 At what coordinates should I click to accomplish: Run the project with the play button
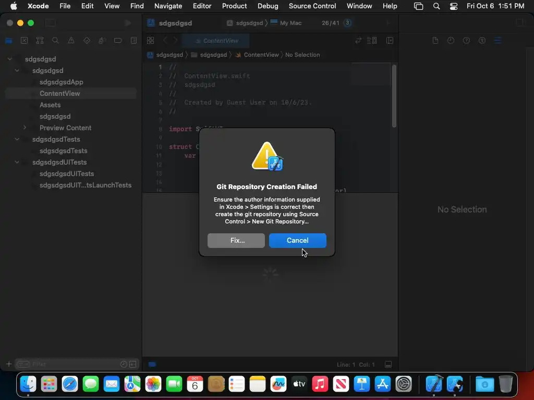128,23
